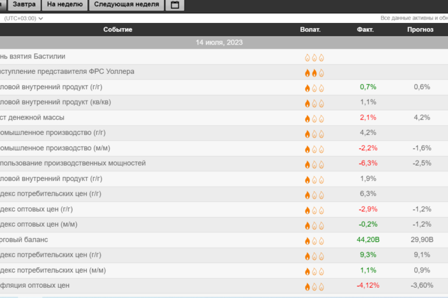
Task: Select the forecast value -3,60%
Action: click(422, 285)
